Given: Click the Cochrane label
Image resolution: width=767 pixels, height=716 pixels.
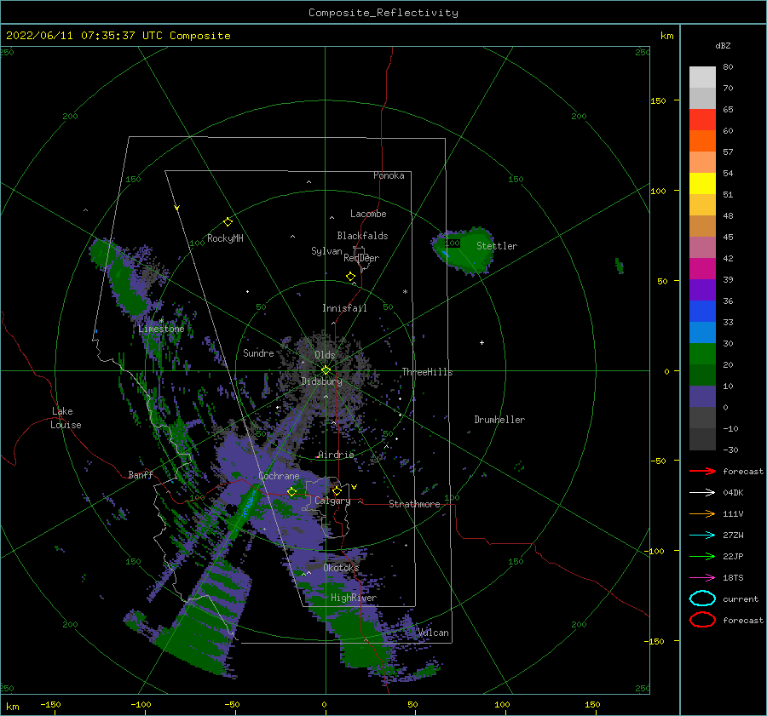Looking at the screenshot, I should pyautogui.click(x=279, y=476).
